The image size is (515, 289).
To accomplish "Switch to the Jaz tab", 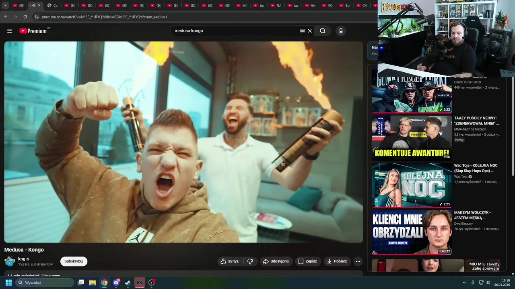I will [x=293, y=6].
